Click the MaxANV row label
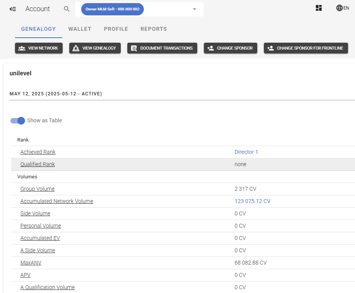Image resolution: width=355 pixels, height=293 pixels. pyautogui.click(x=31, y=263)
